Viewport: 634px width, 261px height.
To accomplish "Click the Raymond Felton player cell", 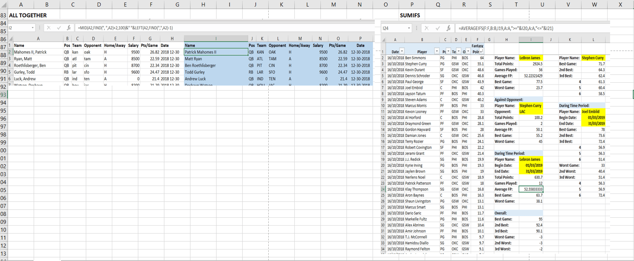I will (x=423, y=249).
